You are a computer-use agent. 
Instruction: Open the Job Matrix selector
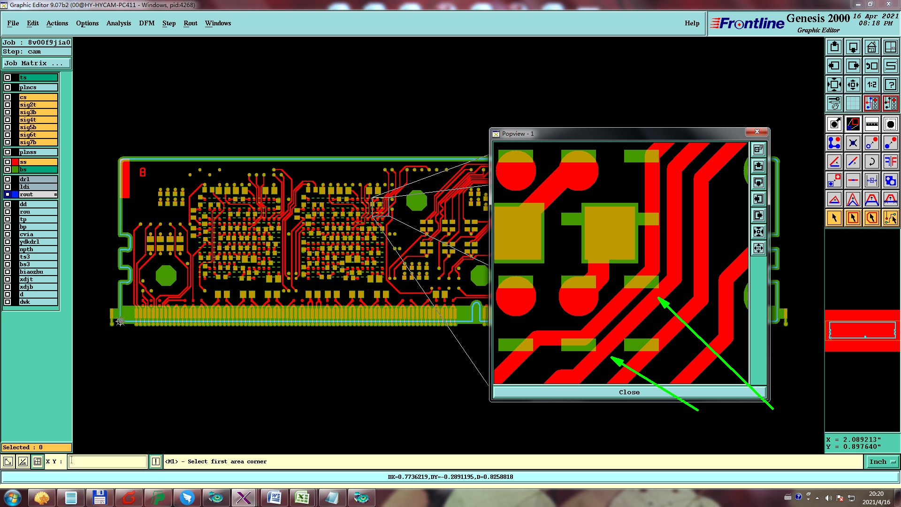(x=37, y=63)
